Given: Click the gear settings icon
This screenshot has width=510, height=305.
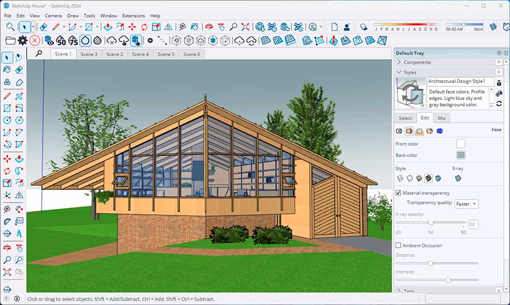Looking at the screenshot, I should [x=23, y=40].
